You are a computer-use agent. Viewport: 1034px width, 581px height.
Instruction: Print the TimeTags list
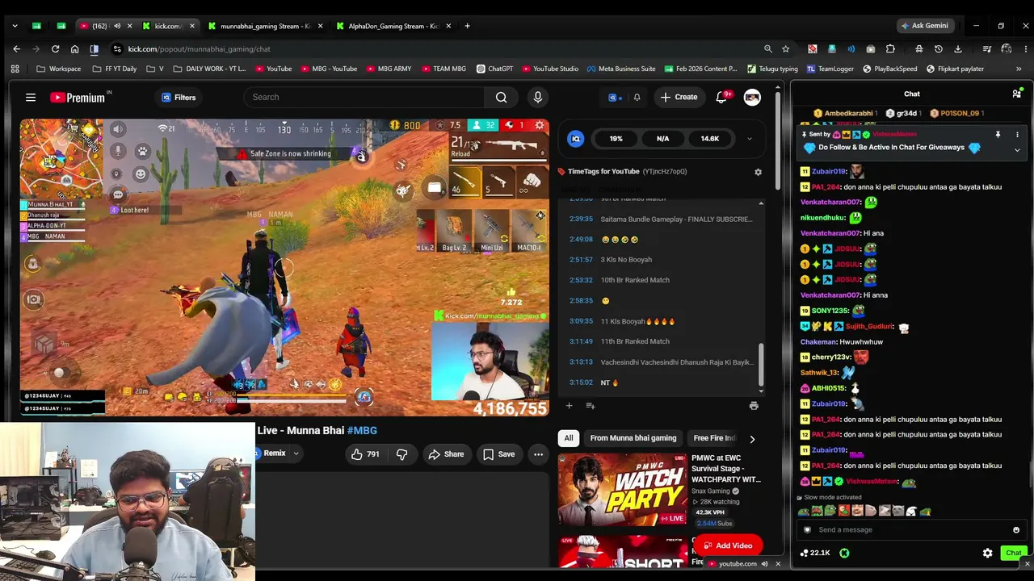(754, 406)
